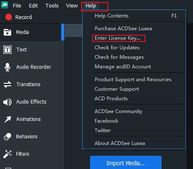Open the View menu
The height and width of the screenshot is (169, 193).
[72, 6]
